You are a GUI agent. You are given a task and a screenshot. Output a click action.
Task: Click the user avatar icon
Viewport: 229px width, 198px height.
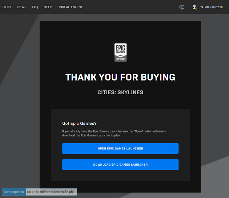point(195,7)
